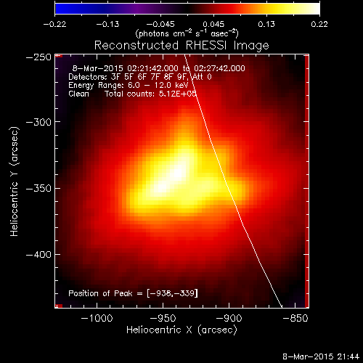Click the Y axis tick label -350
The image size is (363, 363).
pyautogui.click(x=38, y=188)
